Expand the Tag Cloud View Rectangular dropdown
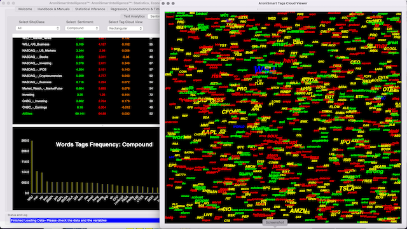Screen dimensions: 407x229 coord(125,28)
